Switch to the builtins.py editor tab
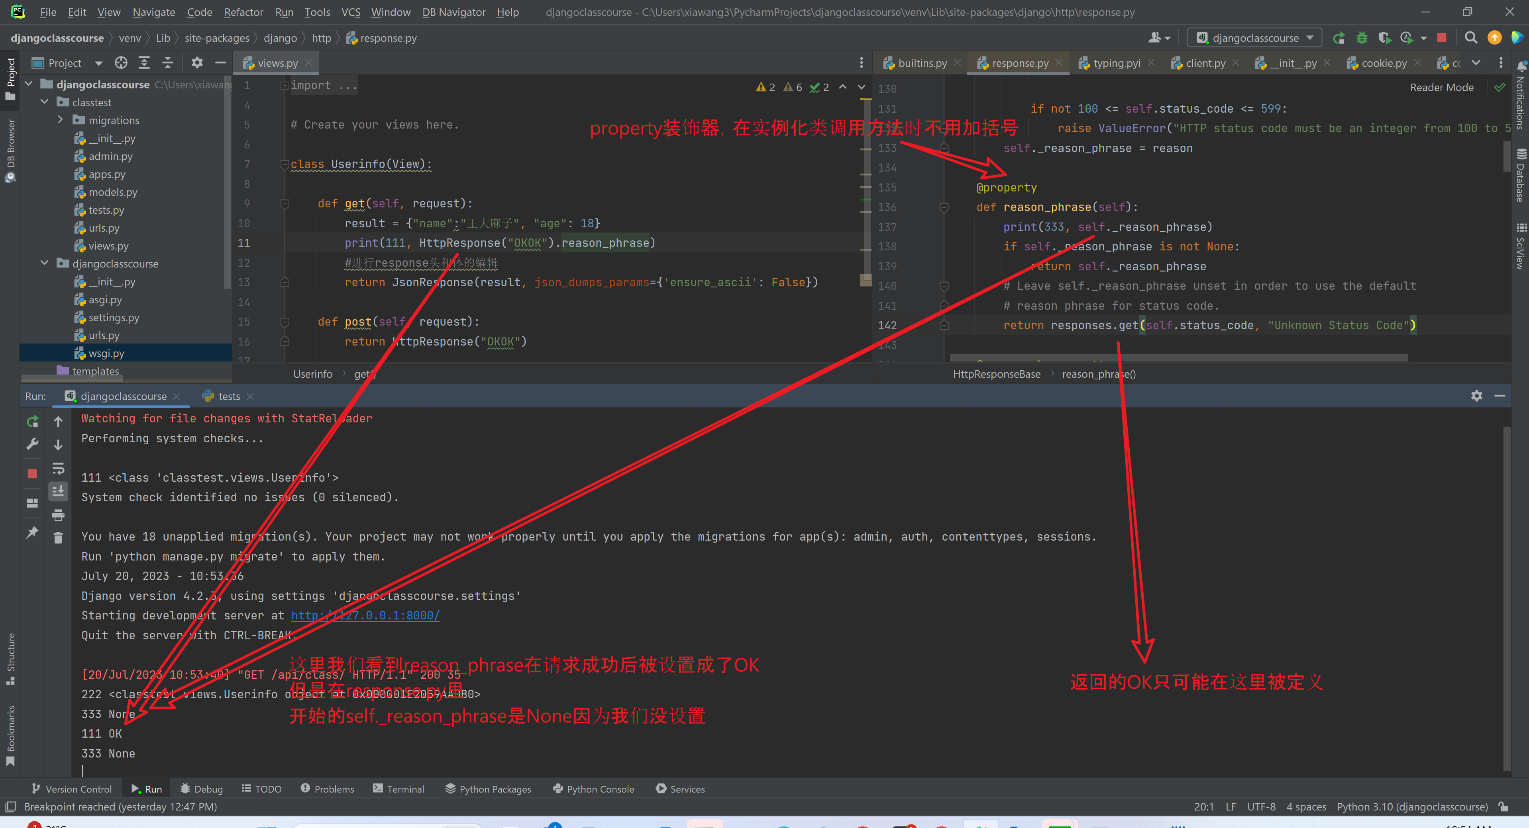 coord(922,63)
